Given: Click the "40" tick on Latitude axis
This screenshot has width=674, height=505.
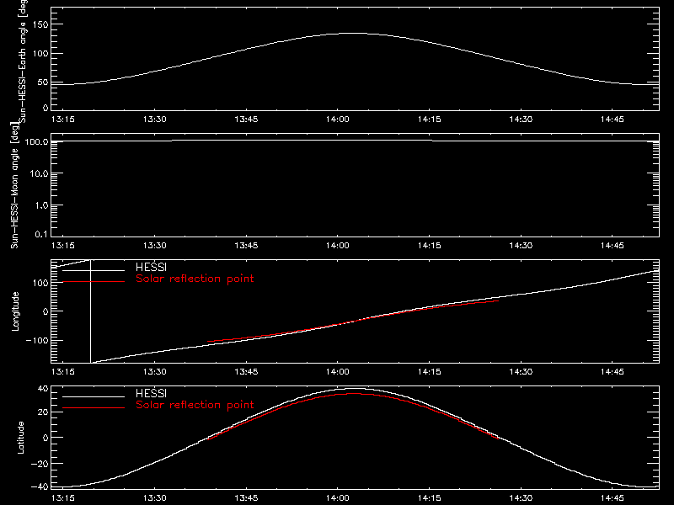Looking at the screenshot, I should click(43, 389).
